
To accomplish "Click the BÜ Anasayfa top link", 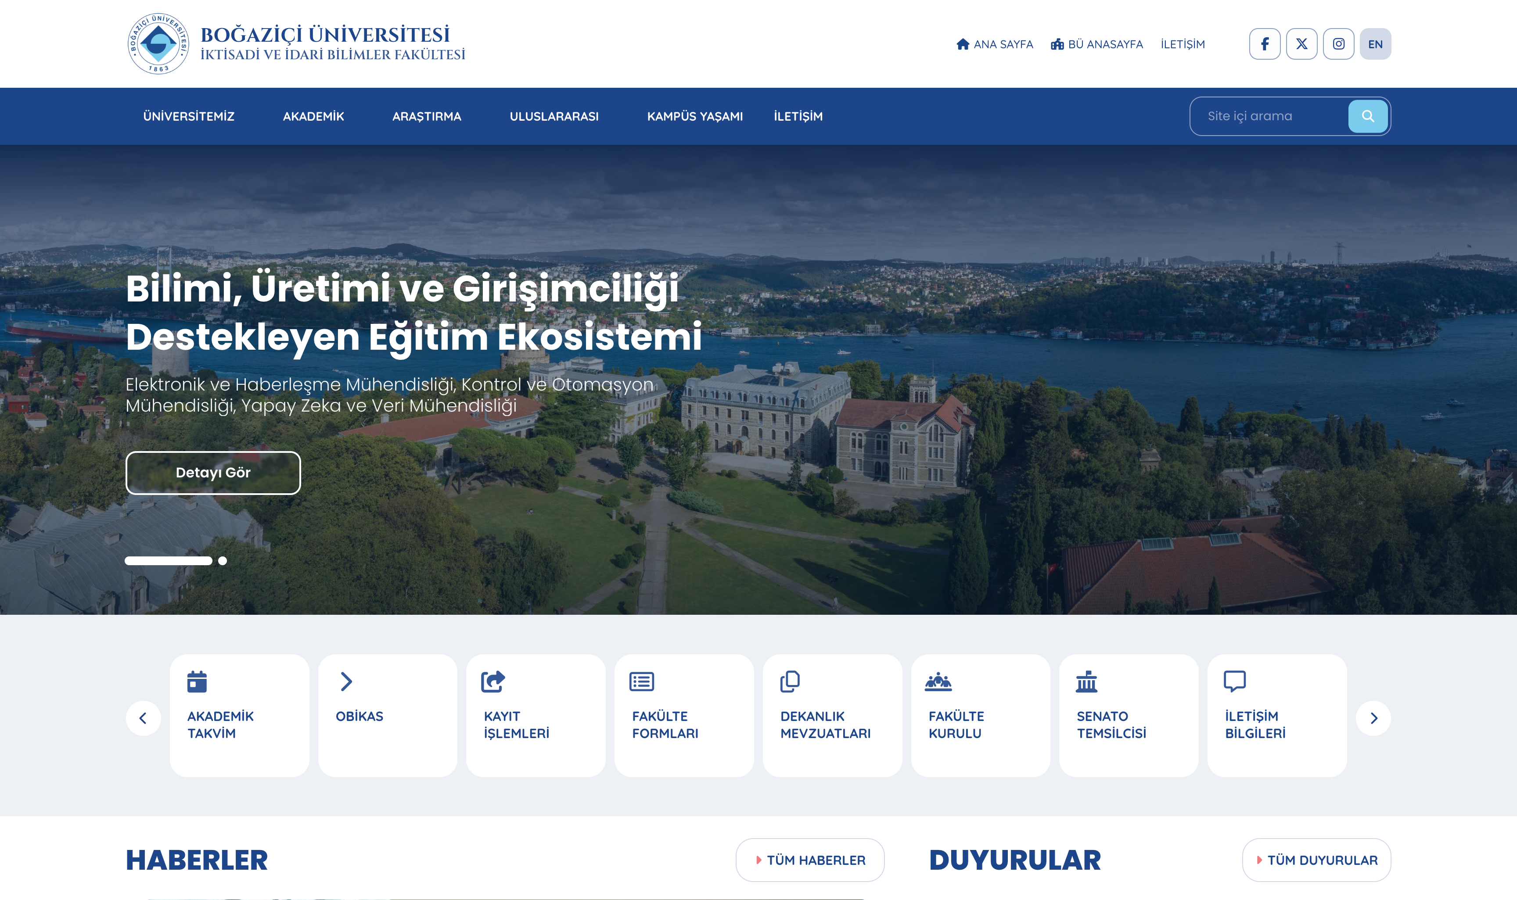I will (x=1096, y=44).
